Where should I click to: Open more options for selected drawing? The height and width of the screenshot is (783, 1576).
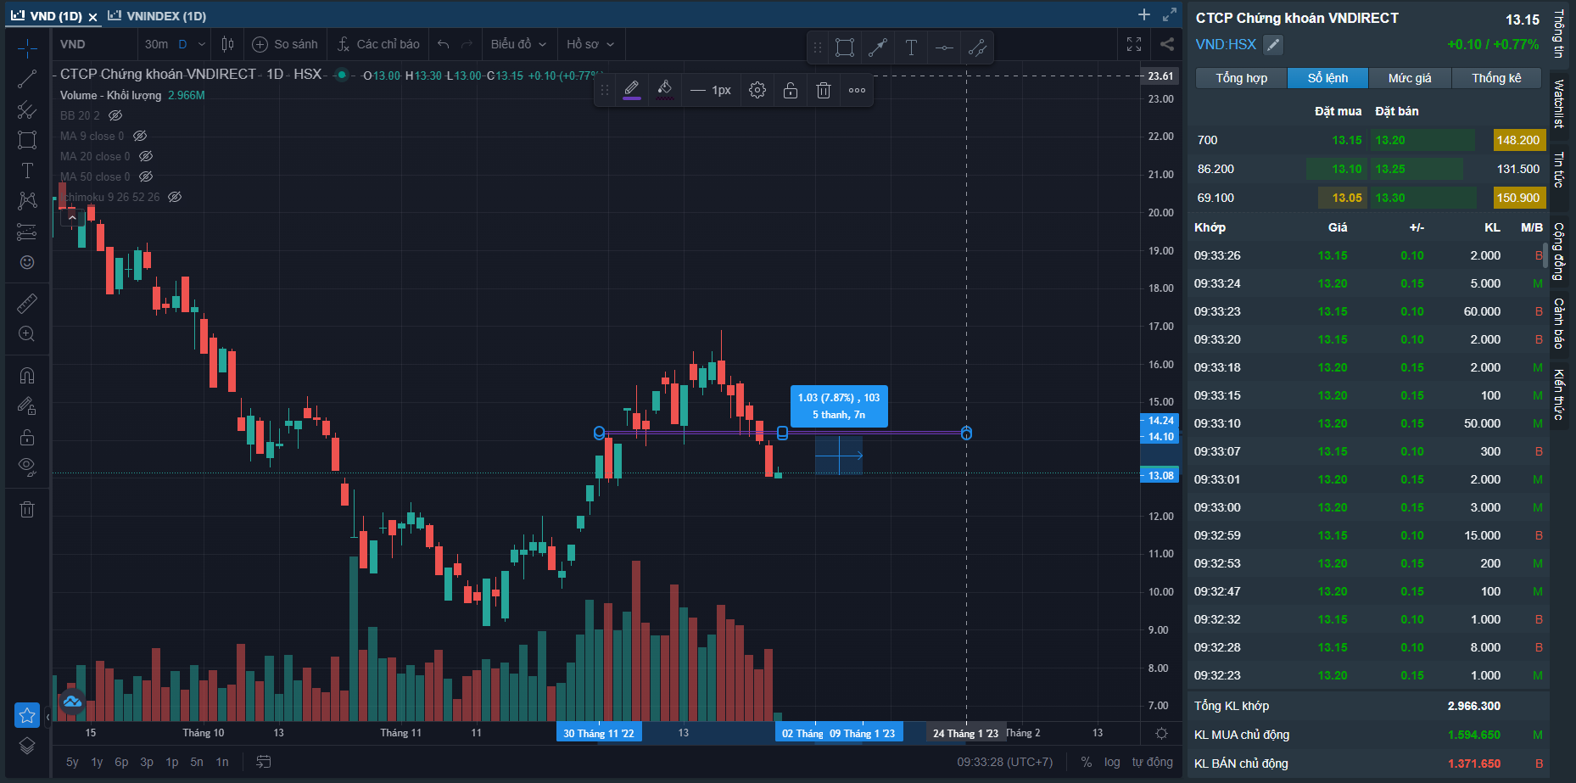[857, 90]
